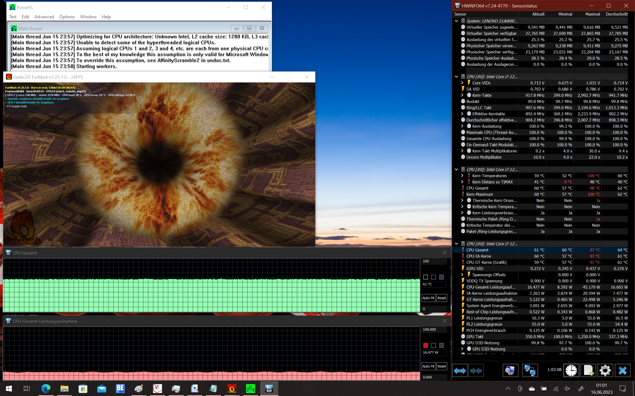The height and width of the screenshot is (396, 635).
Task: Open the Options menu in Prime95
Action: pos(67,17)
